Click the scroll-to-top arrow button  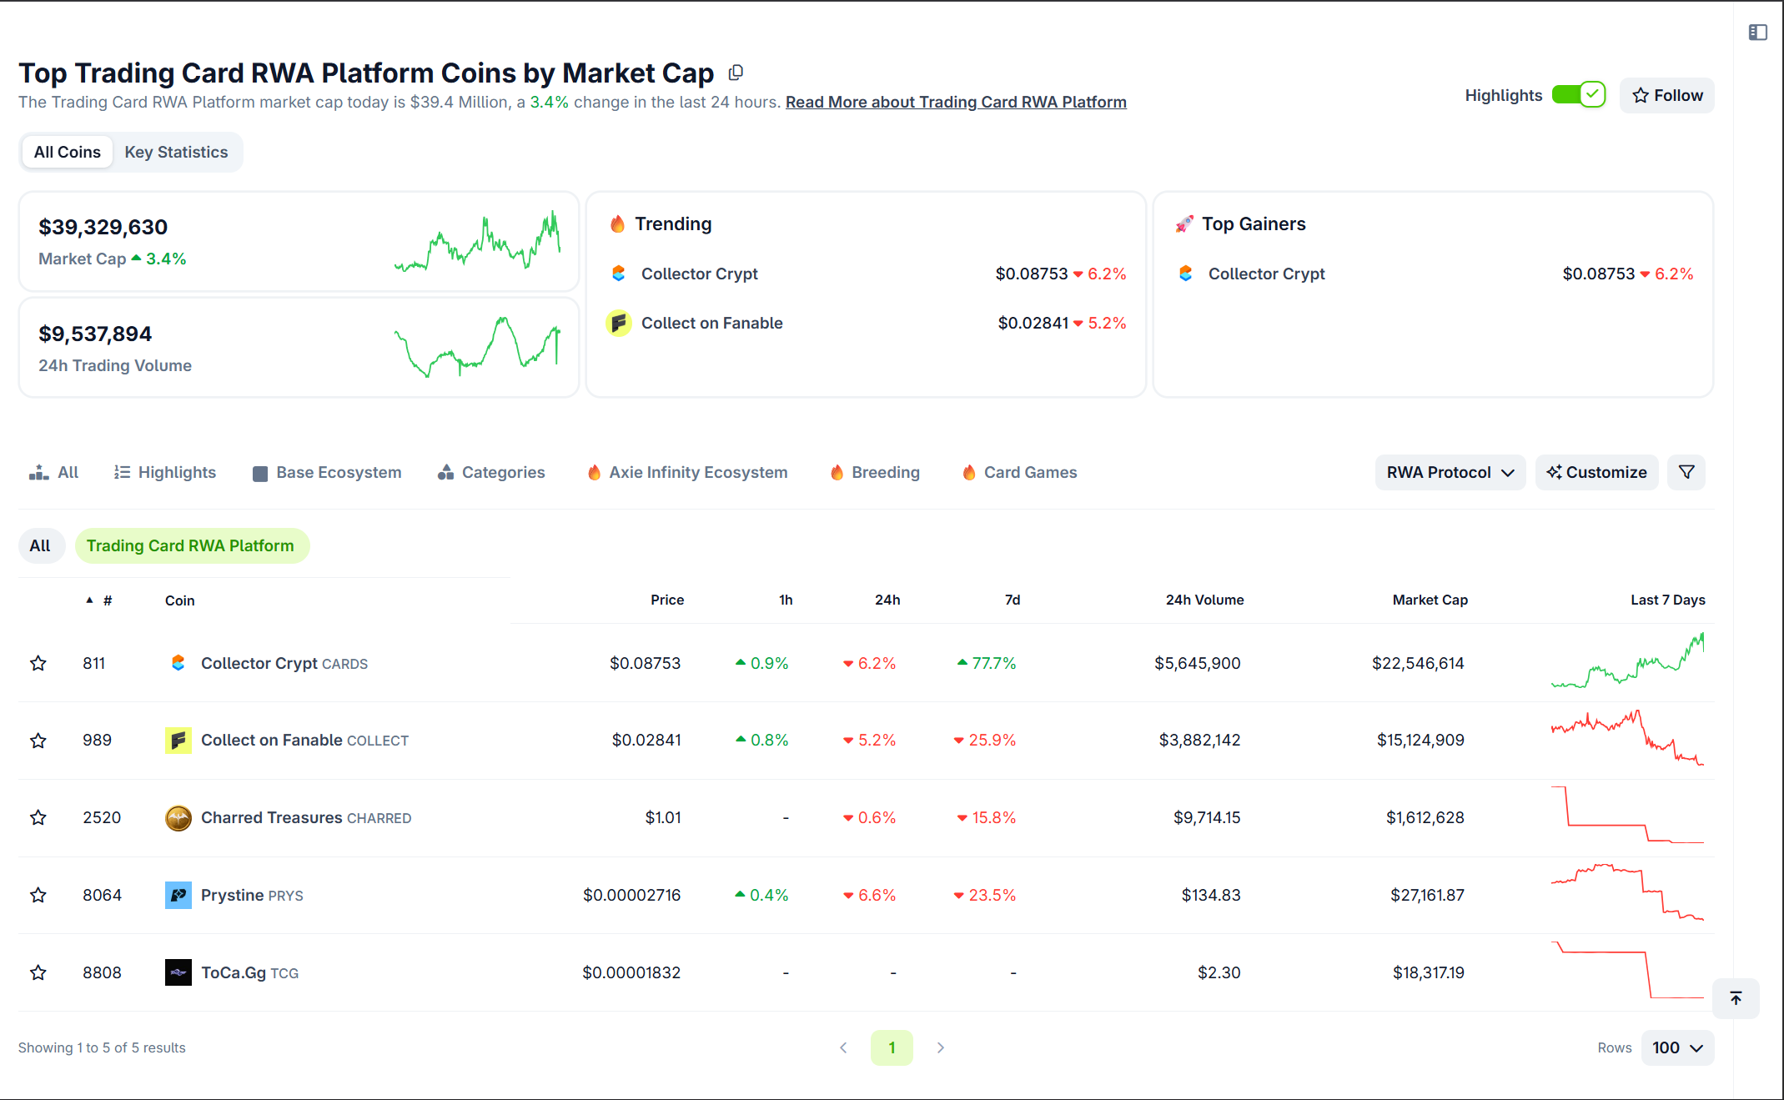[1736, 998]
